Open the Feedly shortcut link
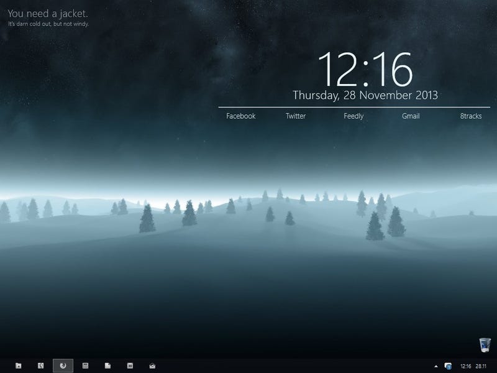 point(353,116)
